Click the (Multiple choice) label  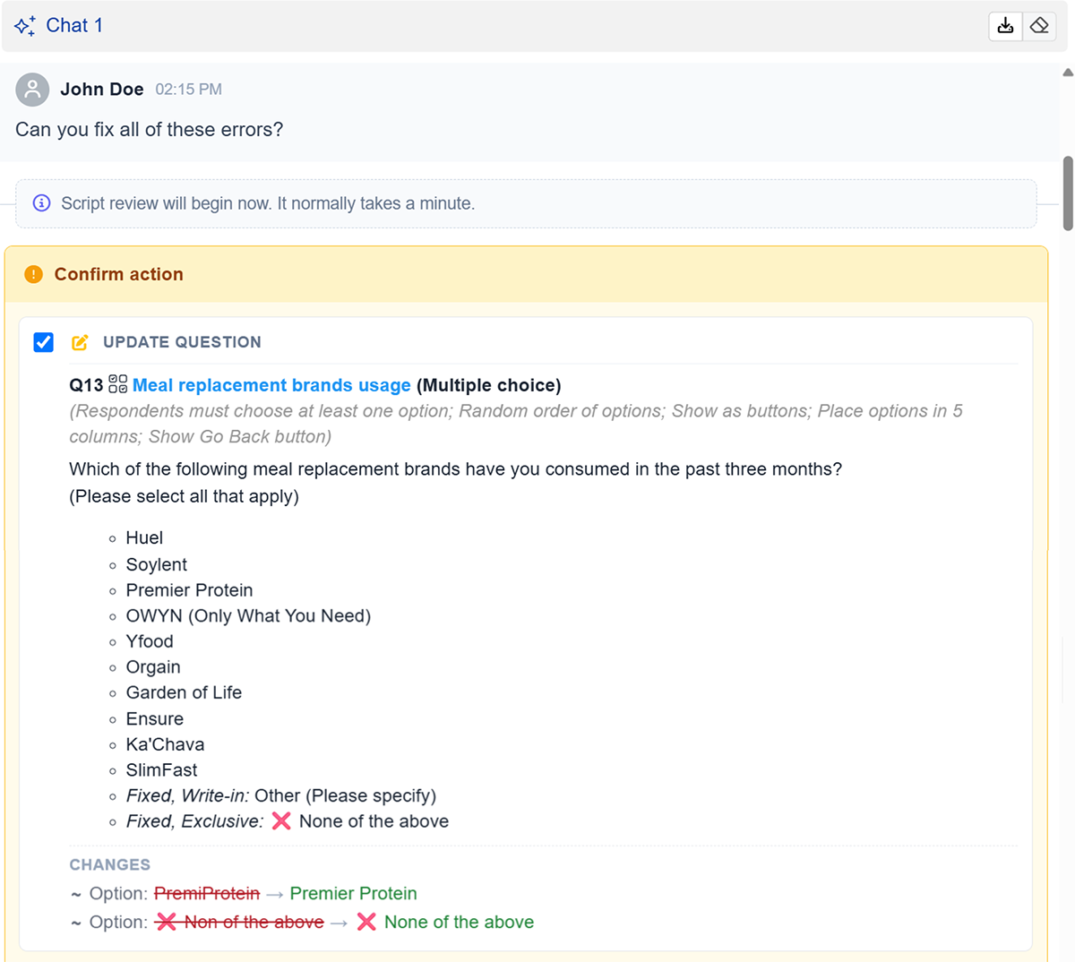click(488, 385)
